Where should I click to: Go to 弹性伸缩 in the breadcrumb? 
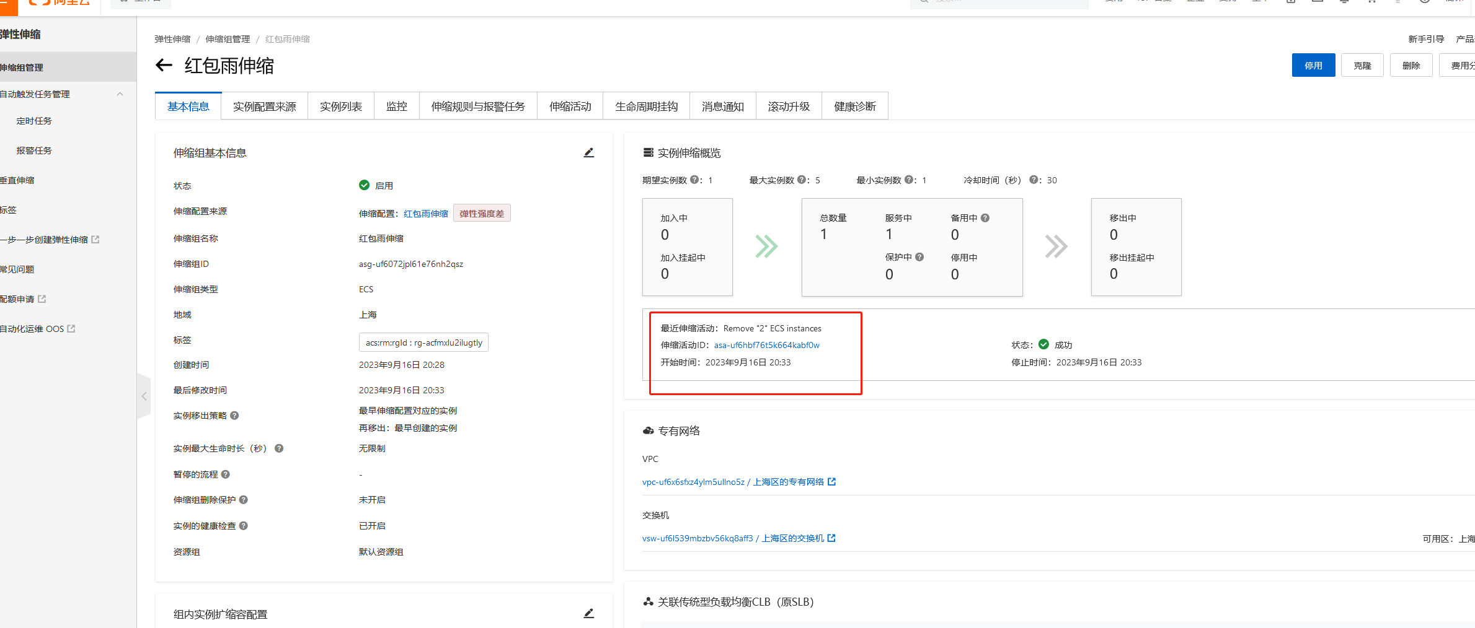pos(172,39)
